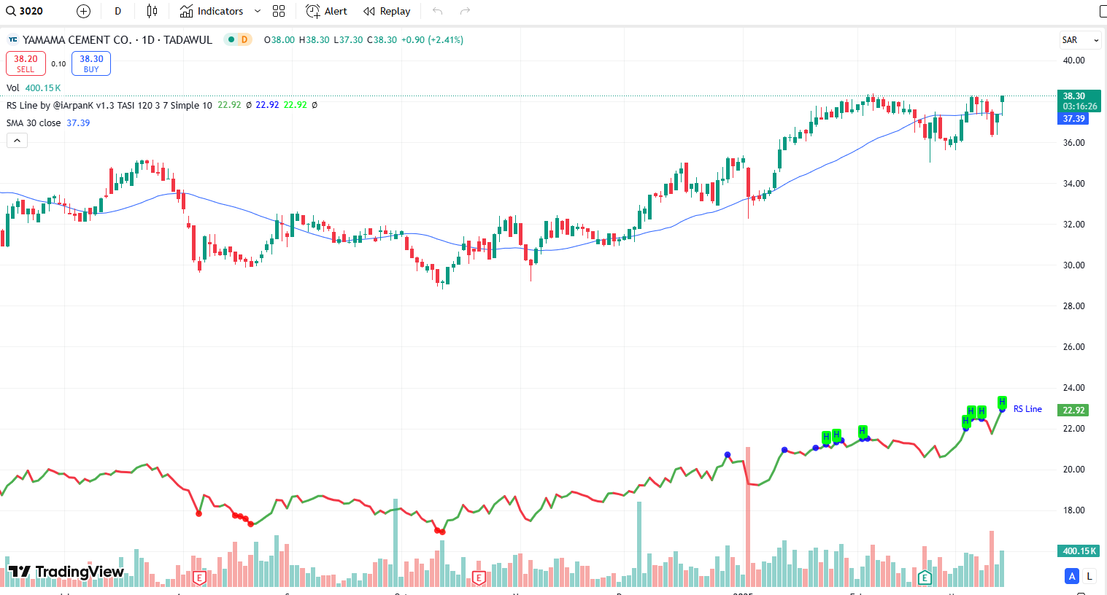Collapse the indicator legend with the chevron

click(x=17, y=141)
